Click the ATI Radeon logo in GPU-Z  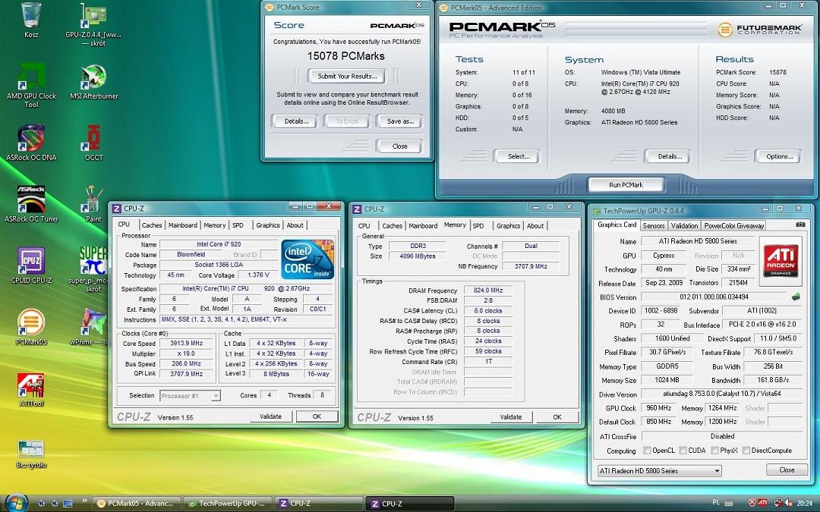point(781,261)
